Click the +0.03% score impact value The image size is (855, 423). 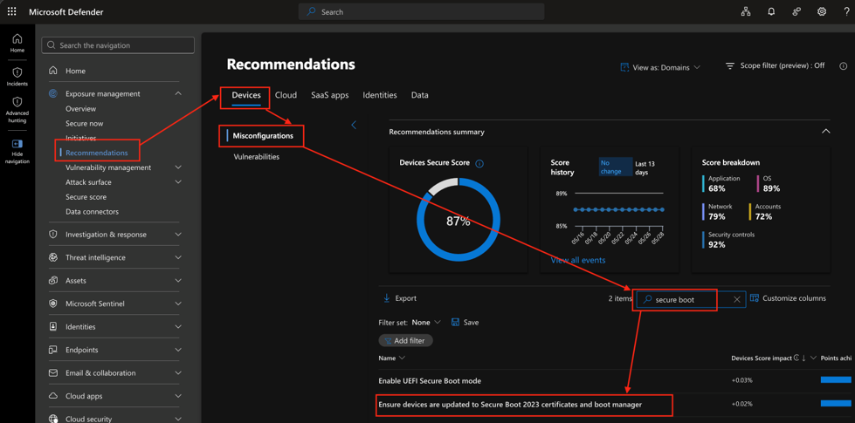tap(741, 380)
